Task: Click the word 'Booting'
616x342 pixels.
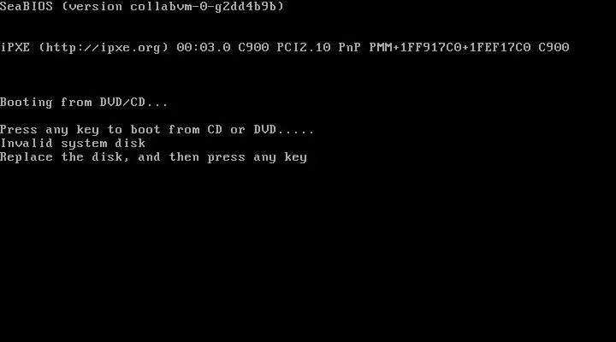Action: (27, 103)
